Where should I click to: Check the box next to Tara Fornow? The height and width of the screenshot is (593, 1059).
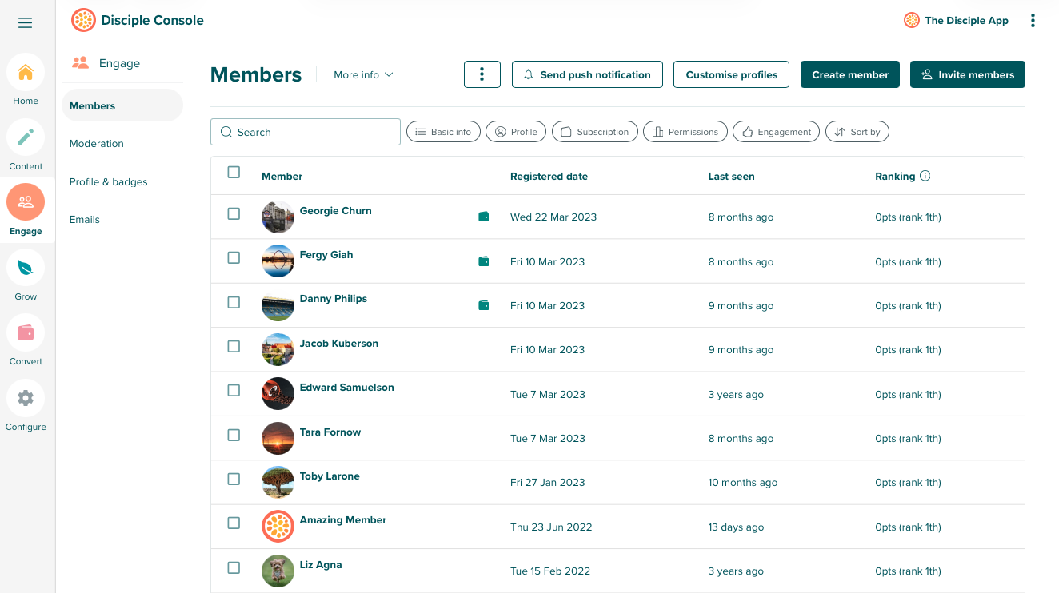[234, 435]
